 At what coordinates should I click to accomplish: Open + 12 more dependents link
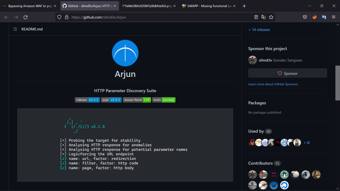[x=307, y=143]
